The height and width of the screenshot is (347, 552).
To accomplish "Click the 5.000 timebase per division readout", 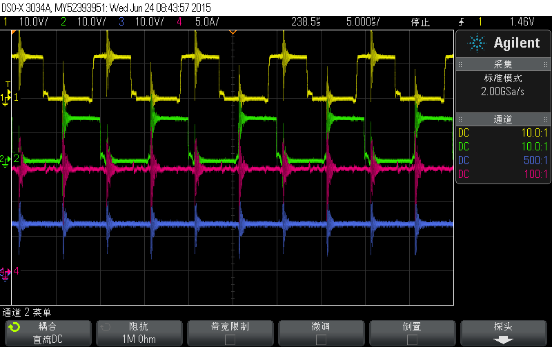I will [363, 22].
